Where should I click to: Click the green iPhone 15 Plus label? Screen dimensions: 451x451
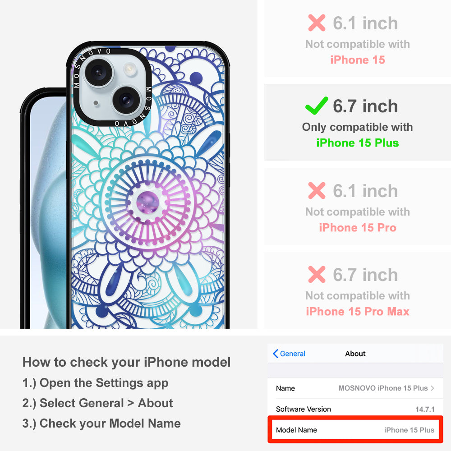tap(358, 143)
